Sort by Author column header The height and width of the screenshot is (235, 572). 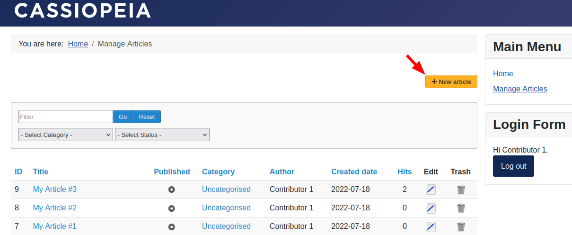click(x=282, y=172)
